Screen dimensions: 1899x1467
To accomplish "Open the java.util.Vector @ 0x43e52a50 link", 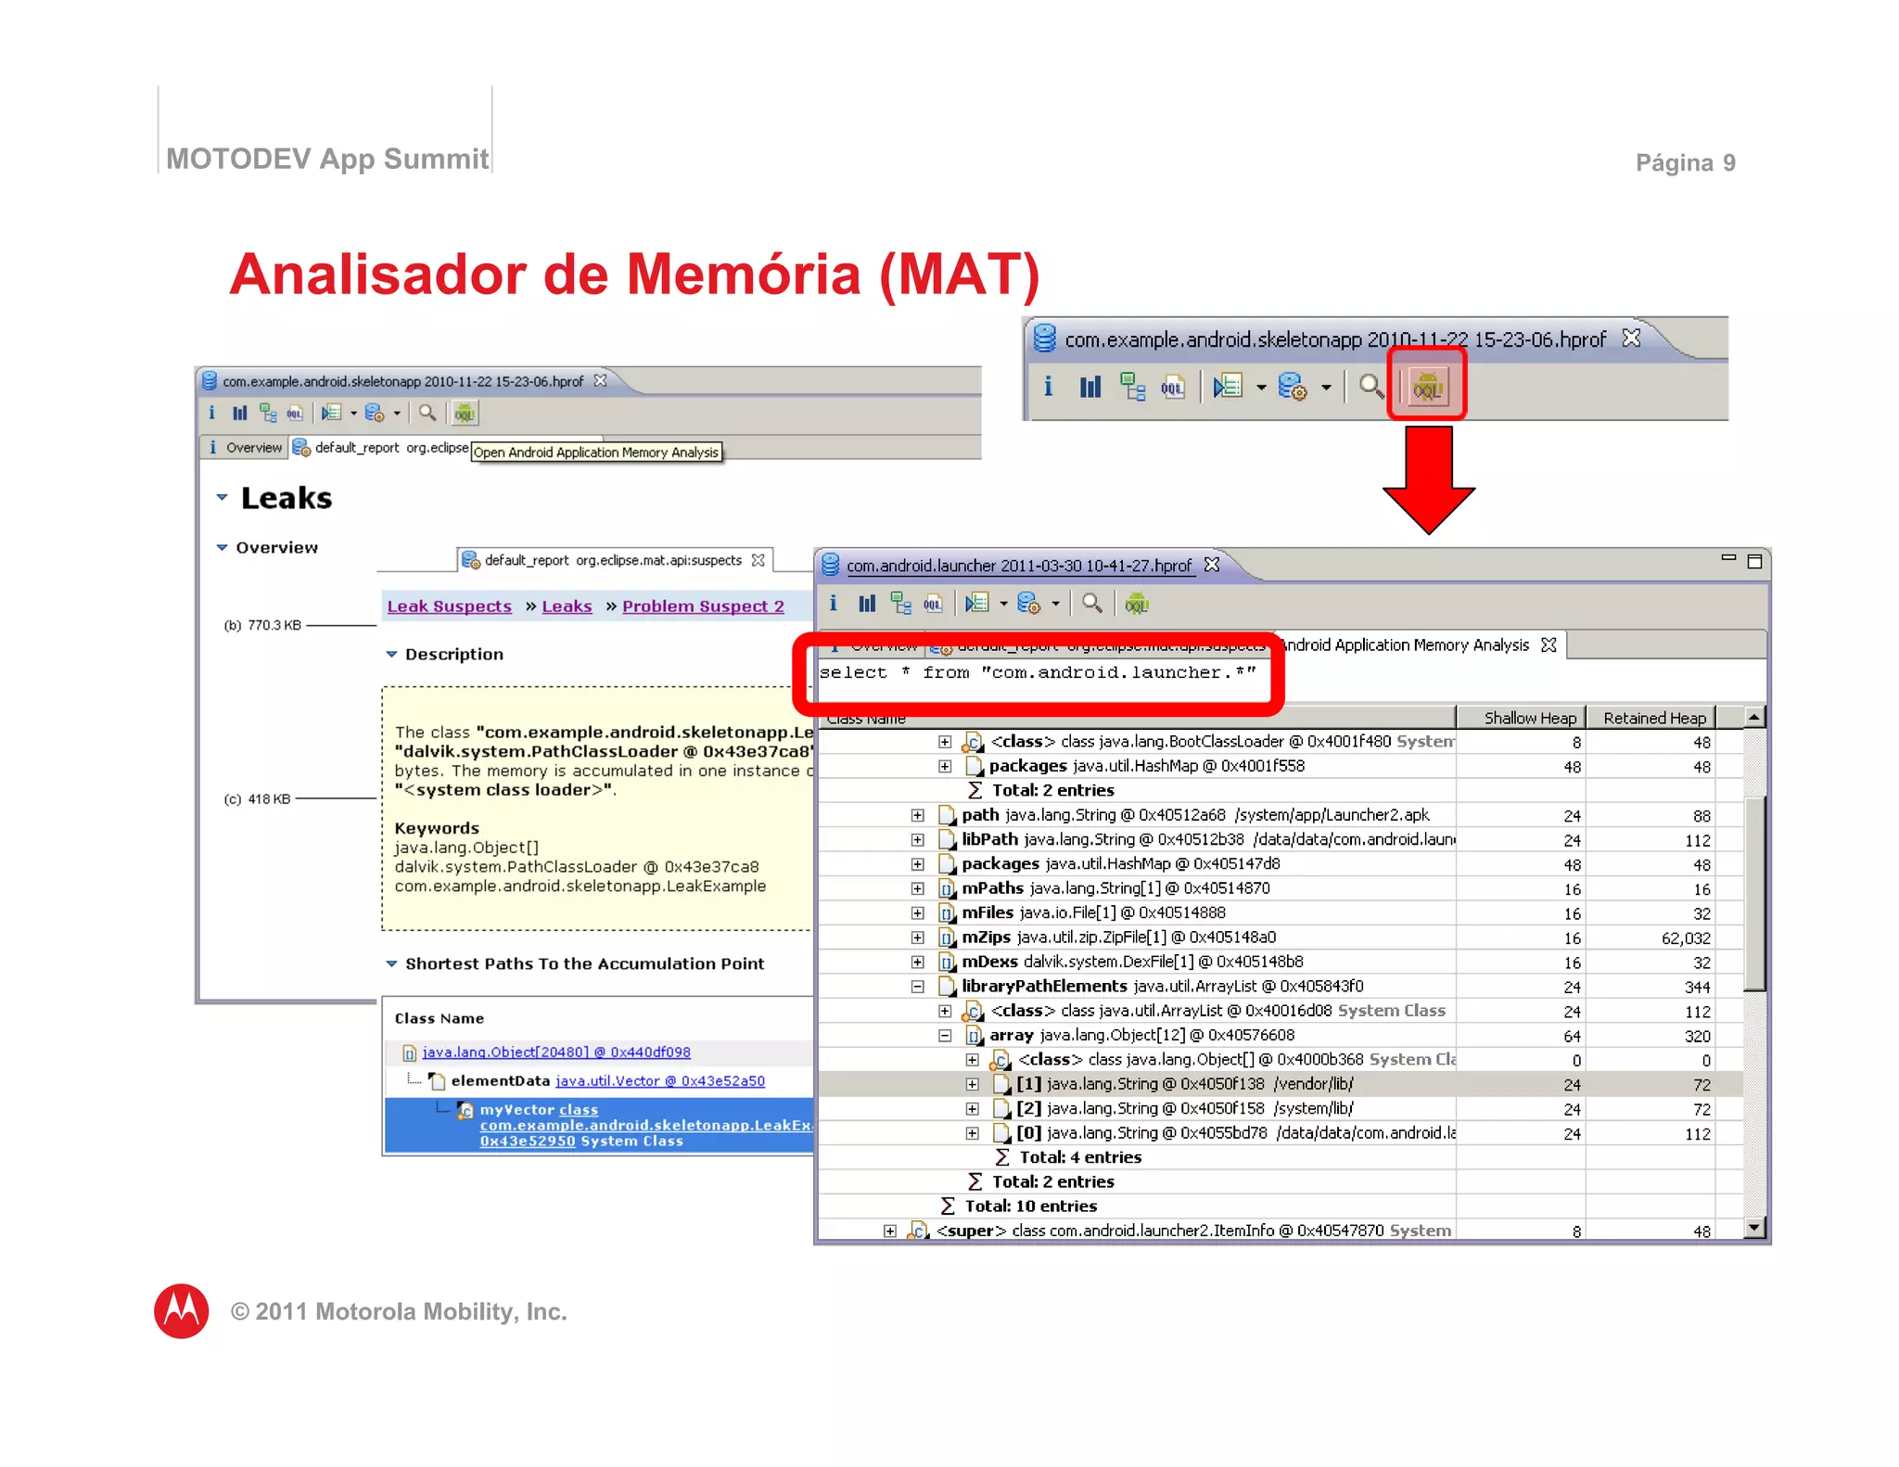I will coord(660,1080).
